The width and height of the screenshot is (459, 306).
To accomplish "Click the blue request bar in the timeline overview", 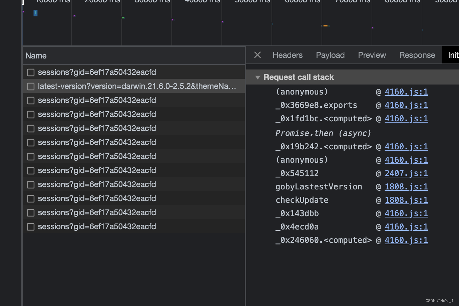I will point(35,13).
